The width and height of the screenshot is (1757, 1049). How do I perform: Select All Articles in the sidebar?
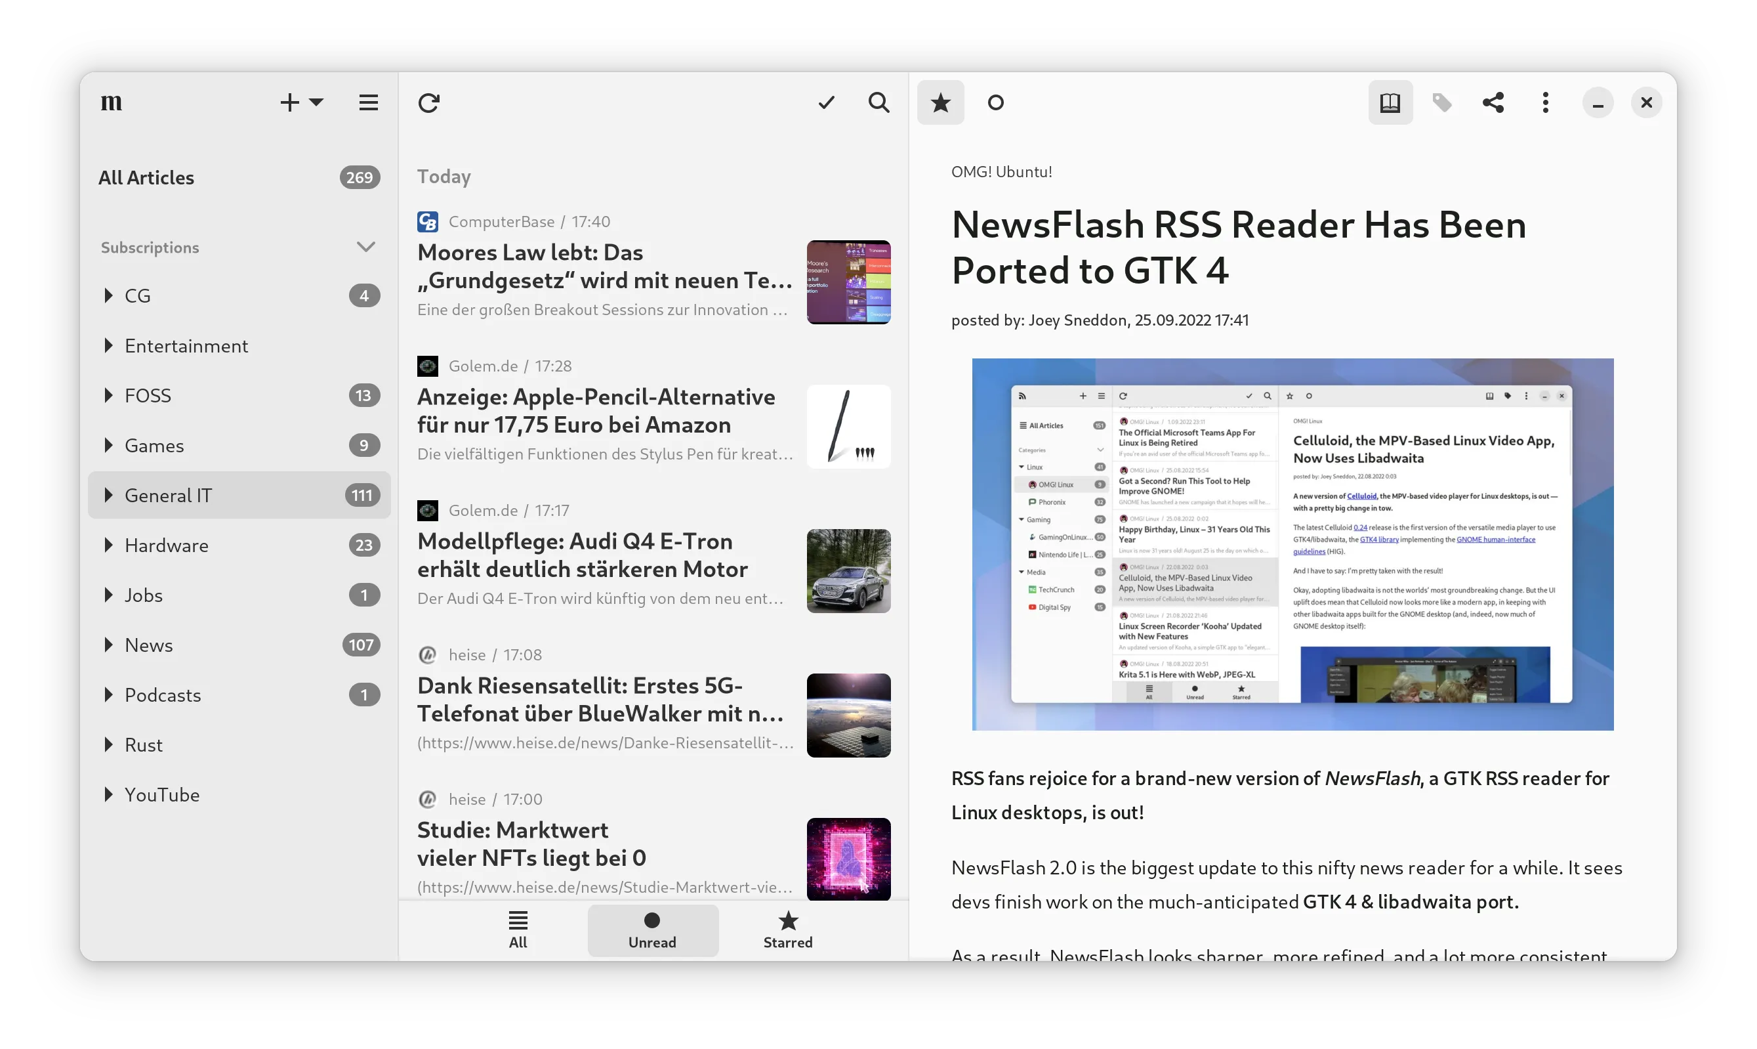tap(146, 177)
